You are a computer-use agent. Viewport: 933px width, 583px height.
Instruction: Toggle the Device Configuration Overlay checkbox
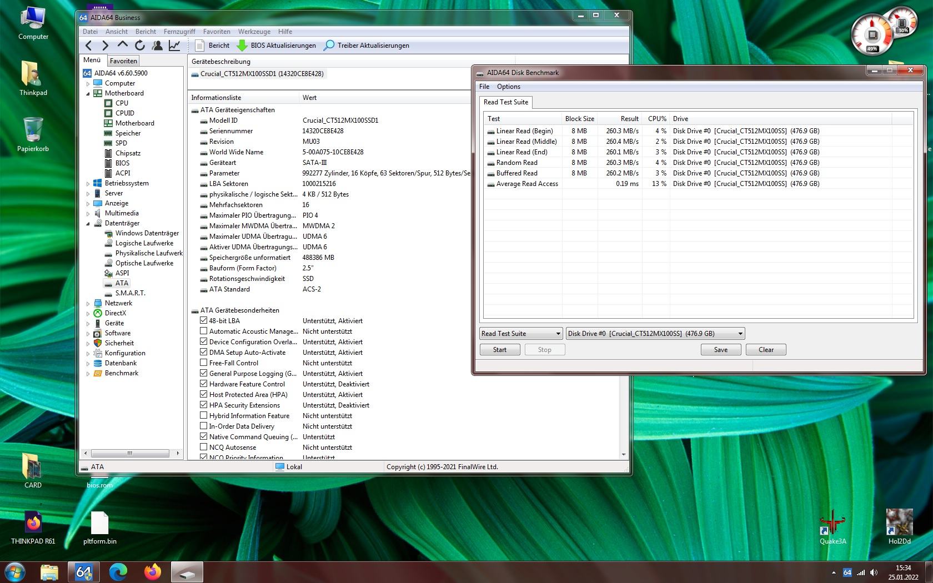(203, 341)
